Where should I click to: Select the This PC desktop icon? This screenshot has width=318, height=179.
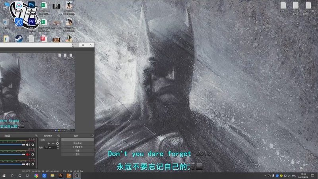coord(6,7)
